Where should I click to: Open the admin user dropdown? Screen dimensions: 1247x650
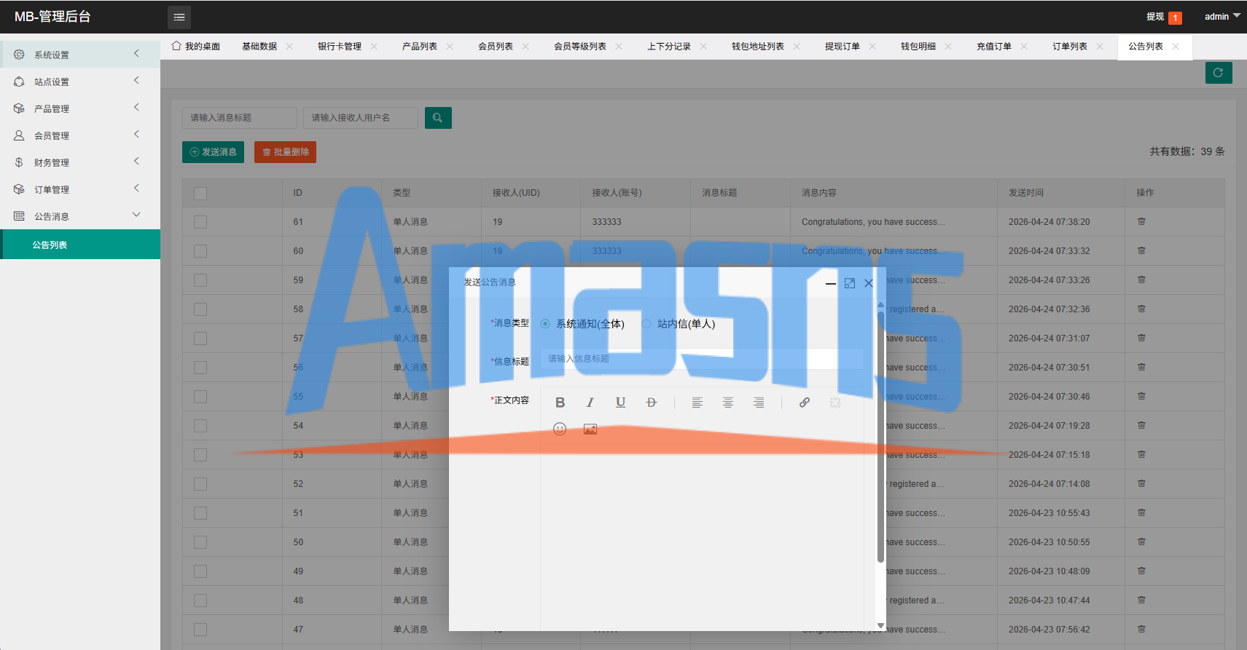[x=1221, y=17]
